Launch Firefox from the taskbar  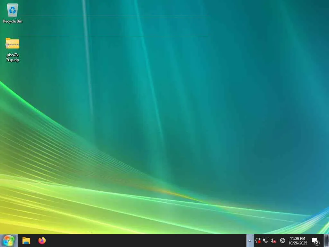pyautogui.click(x=42, y=241)
